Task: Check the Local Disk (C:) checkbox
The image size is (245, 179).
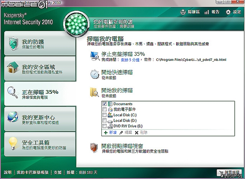Action: click(x=105, y=115)
